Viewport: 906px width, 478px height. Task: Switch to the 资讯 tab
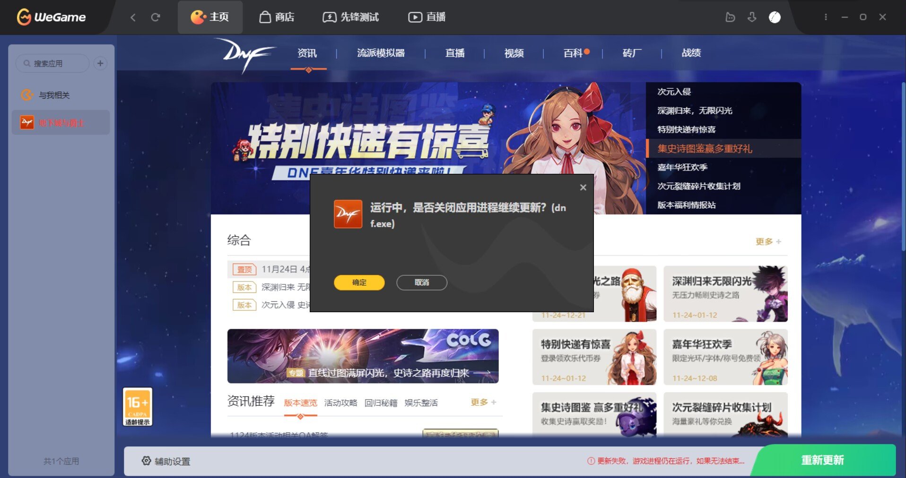pos(307,53)
